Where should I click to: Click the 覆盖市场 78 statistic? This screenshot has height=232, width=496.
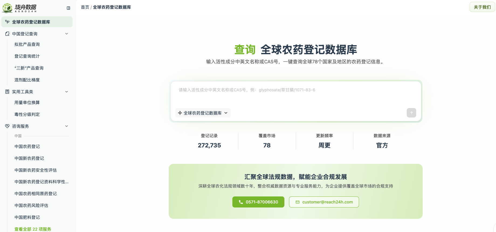pos(267,141)
